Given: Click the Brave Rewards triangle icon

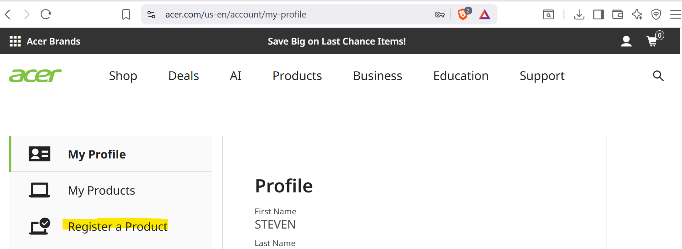Looking at the screenshot, I should coord(485,15).
